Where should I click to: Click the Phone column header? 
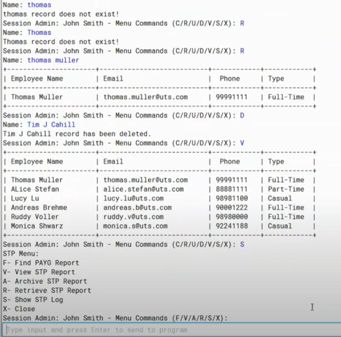230,162
